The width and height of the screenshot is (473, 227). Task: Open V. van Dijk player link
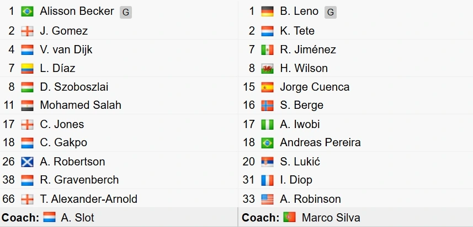pos(66,49)
